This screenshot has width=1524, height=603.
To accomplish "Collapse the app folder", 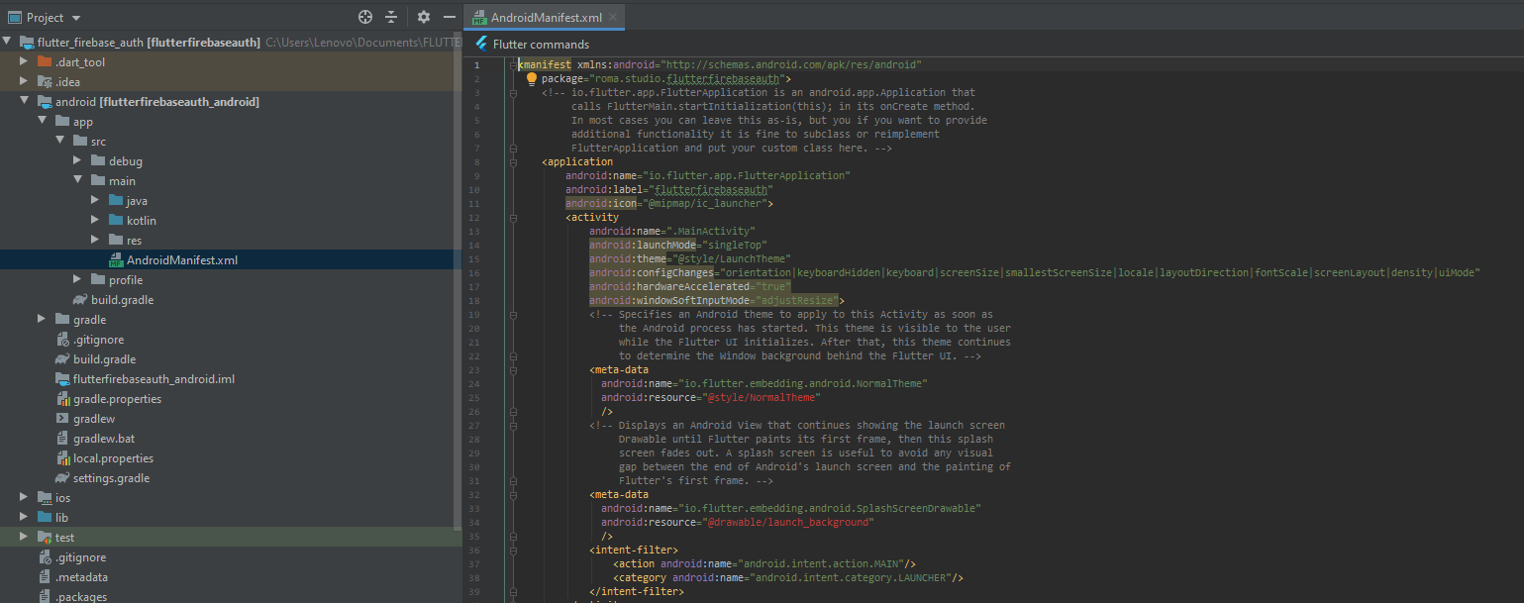I will tap(42, 122).
